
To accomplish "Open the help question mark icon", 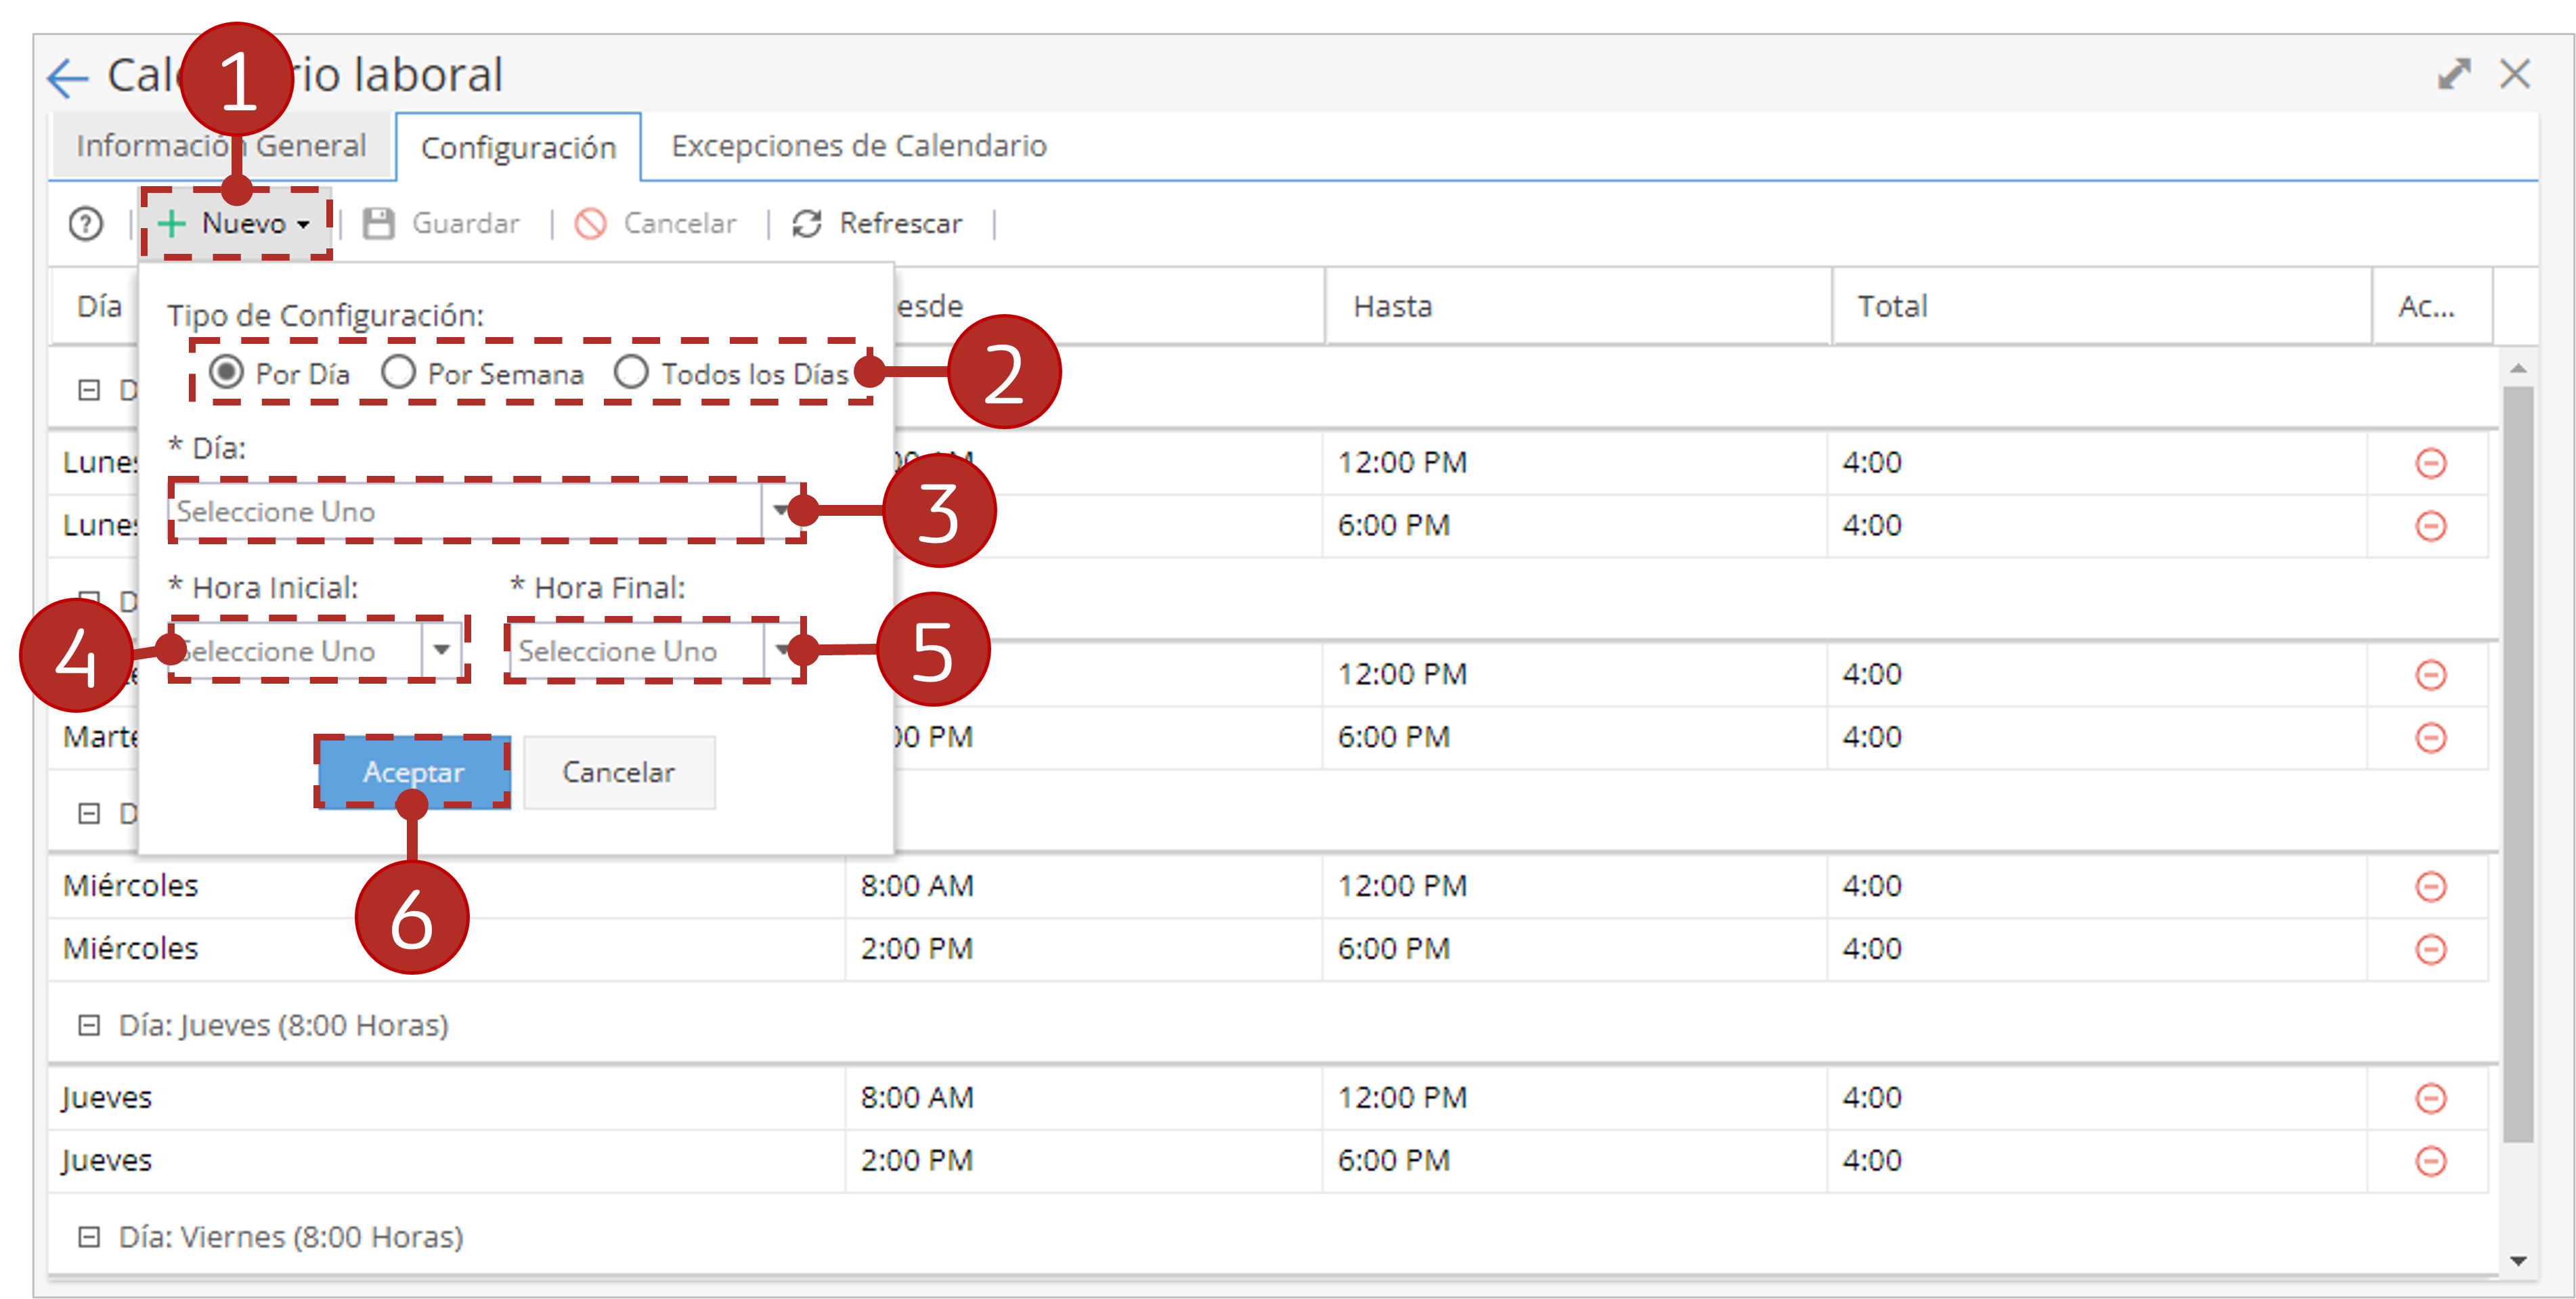I will (x=86, y=224).
